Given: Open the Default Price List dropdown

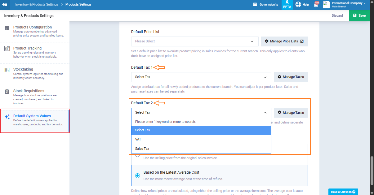Looking at the screenshot, I should [x=194, y=41].
